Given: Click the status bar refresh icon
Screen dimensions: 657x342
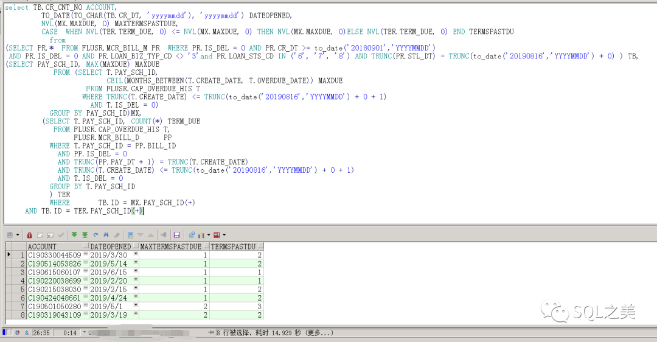Looking at the screenshot, I should [18, 333].
